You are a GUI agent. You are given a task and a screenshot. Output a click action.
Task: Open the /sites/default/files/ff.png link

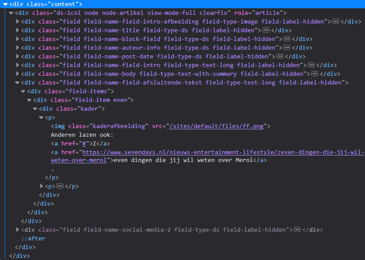[216, 126]
